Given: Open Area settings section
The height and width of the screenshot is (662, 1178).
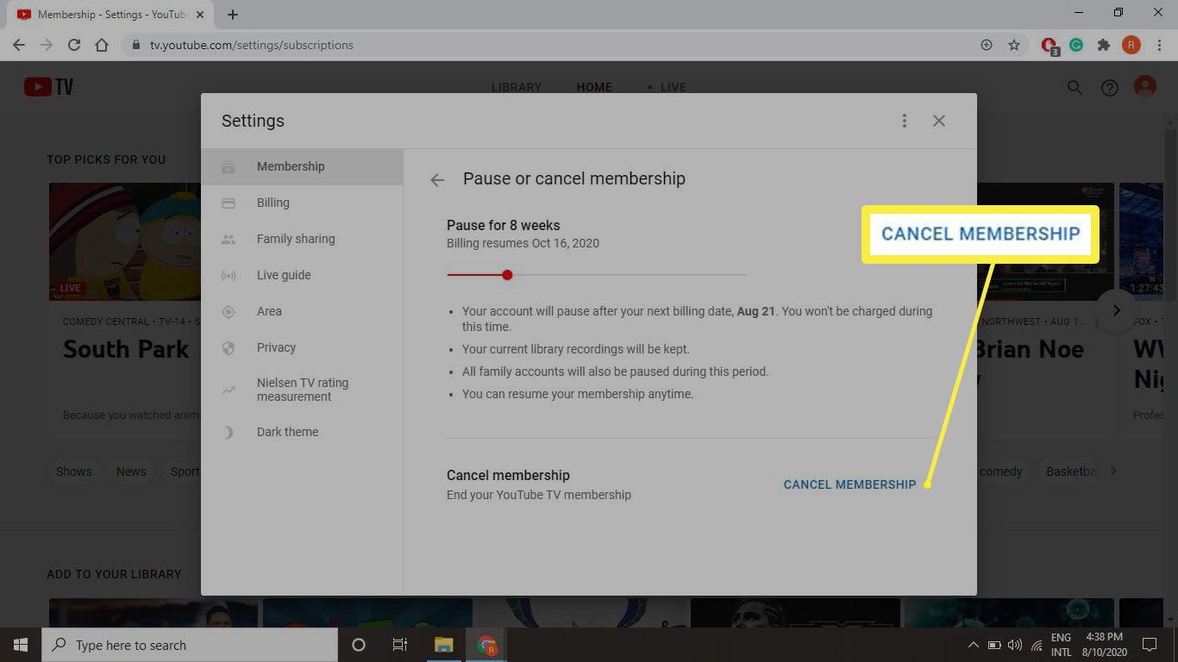Looking at the screenshot, I should coord(302,311).
